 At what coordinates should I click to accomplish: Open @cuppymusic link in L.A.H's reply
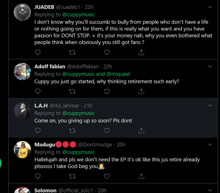(78, 113)
